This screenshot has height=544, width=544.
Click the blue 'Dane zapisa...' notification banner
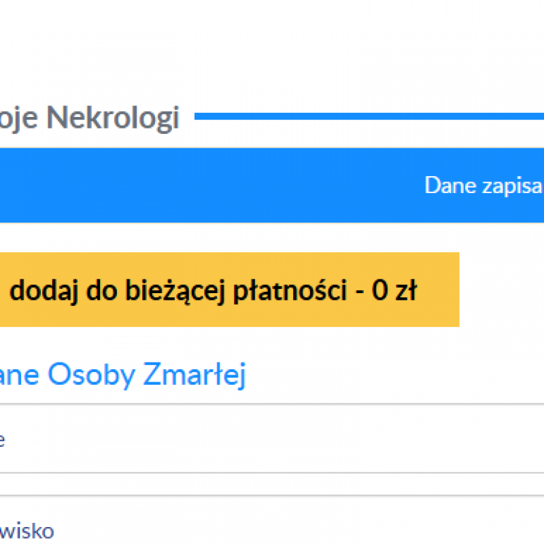(x=272, y=185)
